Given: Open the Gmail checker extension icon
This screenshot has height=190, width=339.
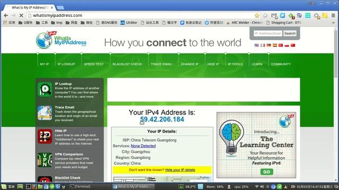Looking at the screenshot, I should pos(274,16).
